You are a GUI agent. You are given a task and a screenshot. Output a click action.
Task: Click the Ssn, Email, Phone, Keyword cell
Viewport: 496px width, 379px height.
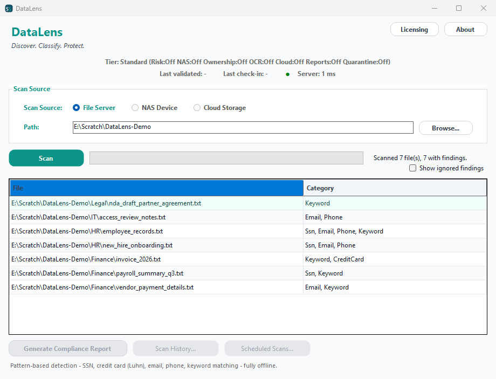(x=395, y=231)
